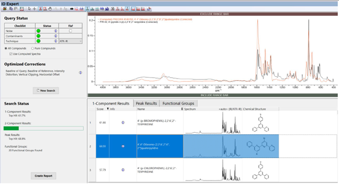Viewport: 339px width, 184px height.
Task: Select the hand pan tool
Action: pos(50,9)
